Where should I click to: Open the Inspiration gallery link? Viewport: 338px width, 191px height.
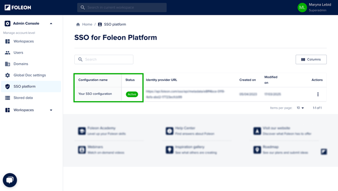pos(190,147)
